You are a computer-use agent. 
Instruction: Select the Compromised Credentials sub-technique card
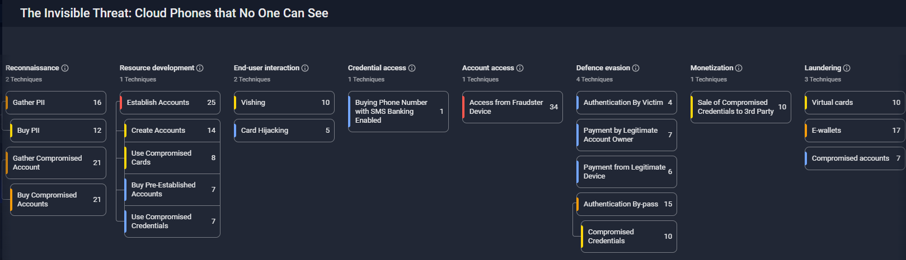pyautogui.click(x=629, y=237)
